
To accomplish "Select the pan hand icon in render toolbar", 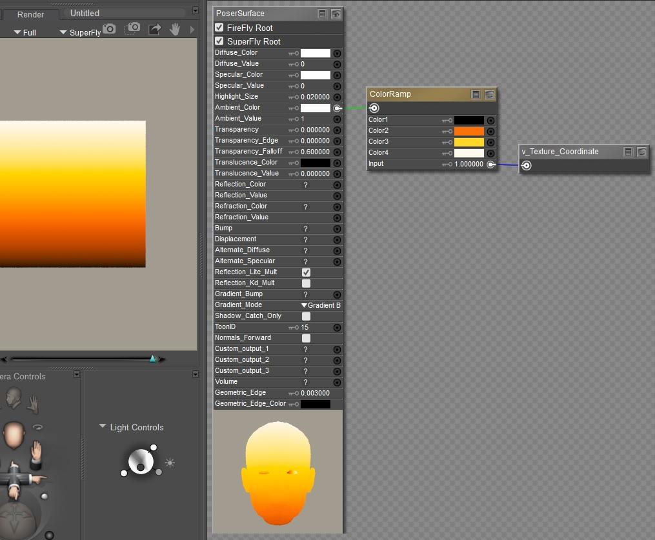I will click(175, 29).
